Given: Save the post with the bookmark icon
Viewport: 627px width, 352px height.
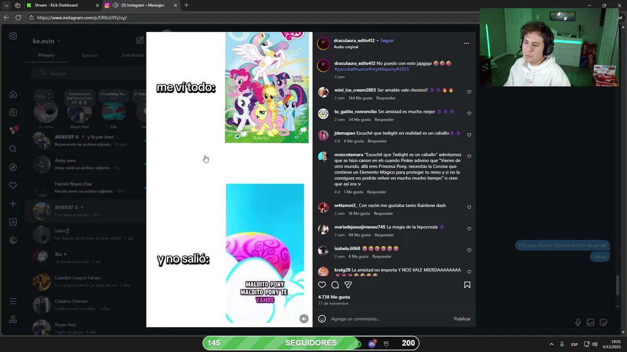Looking at the screenshot, I should [467, 285].
